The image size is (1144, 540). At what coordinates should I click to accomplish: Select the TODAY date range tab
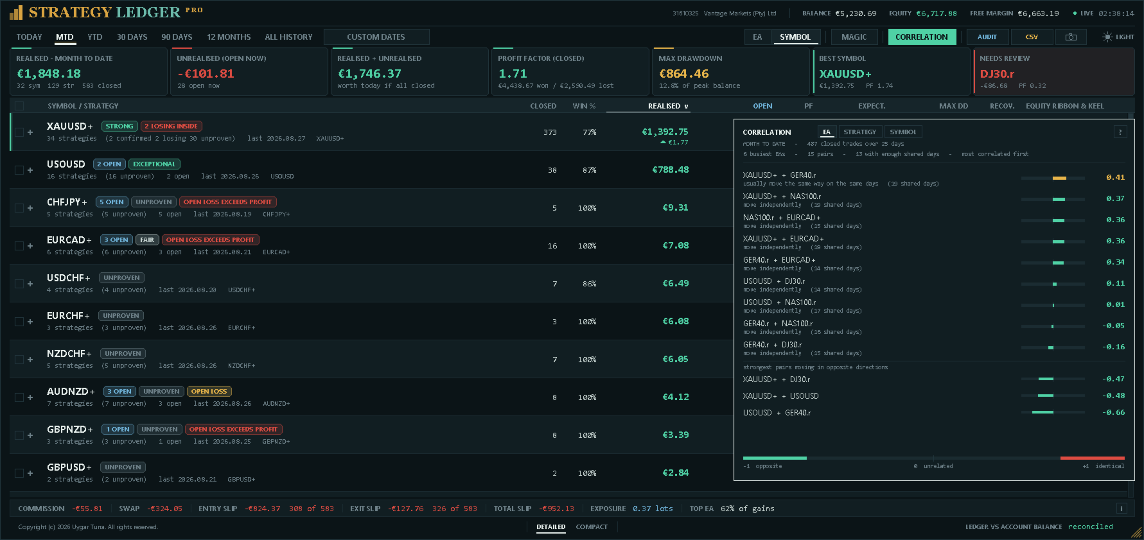tap(29, 37)
